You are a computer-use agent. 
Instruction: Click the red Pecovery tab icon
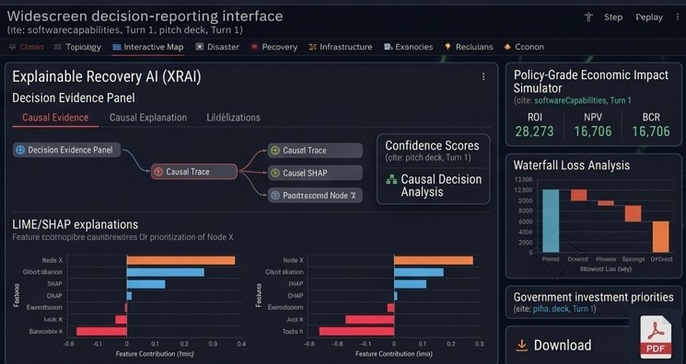[x=254, y=47]
